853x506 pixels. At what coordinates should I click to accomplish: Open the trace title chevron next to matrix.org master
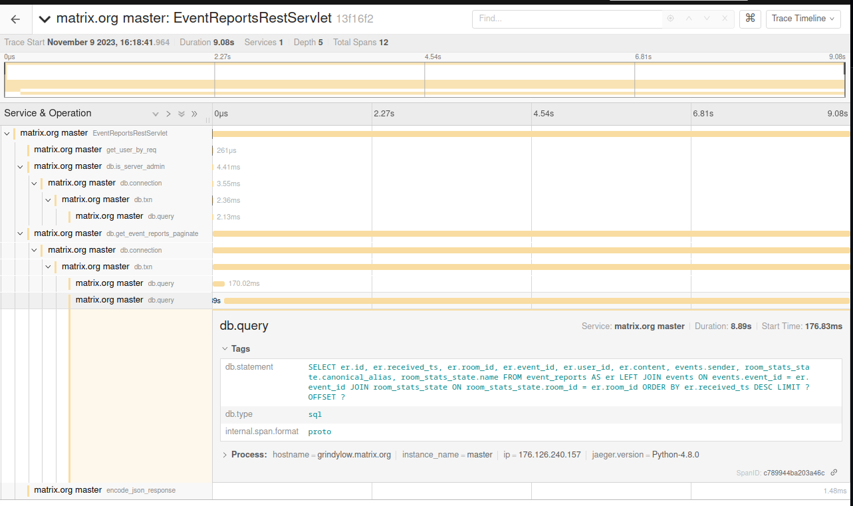coord(44,19)
